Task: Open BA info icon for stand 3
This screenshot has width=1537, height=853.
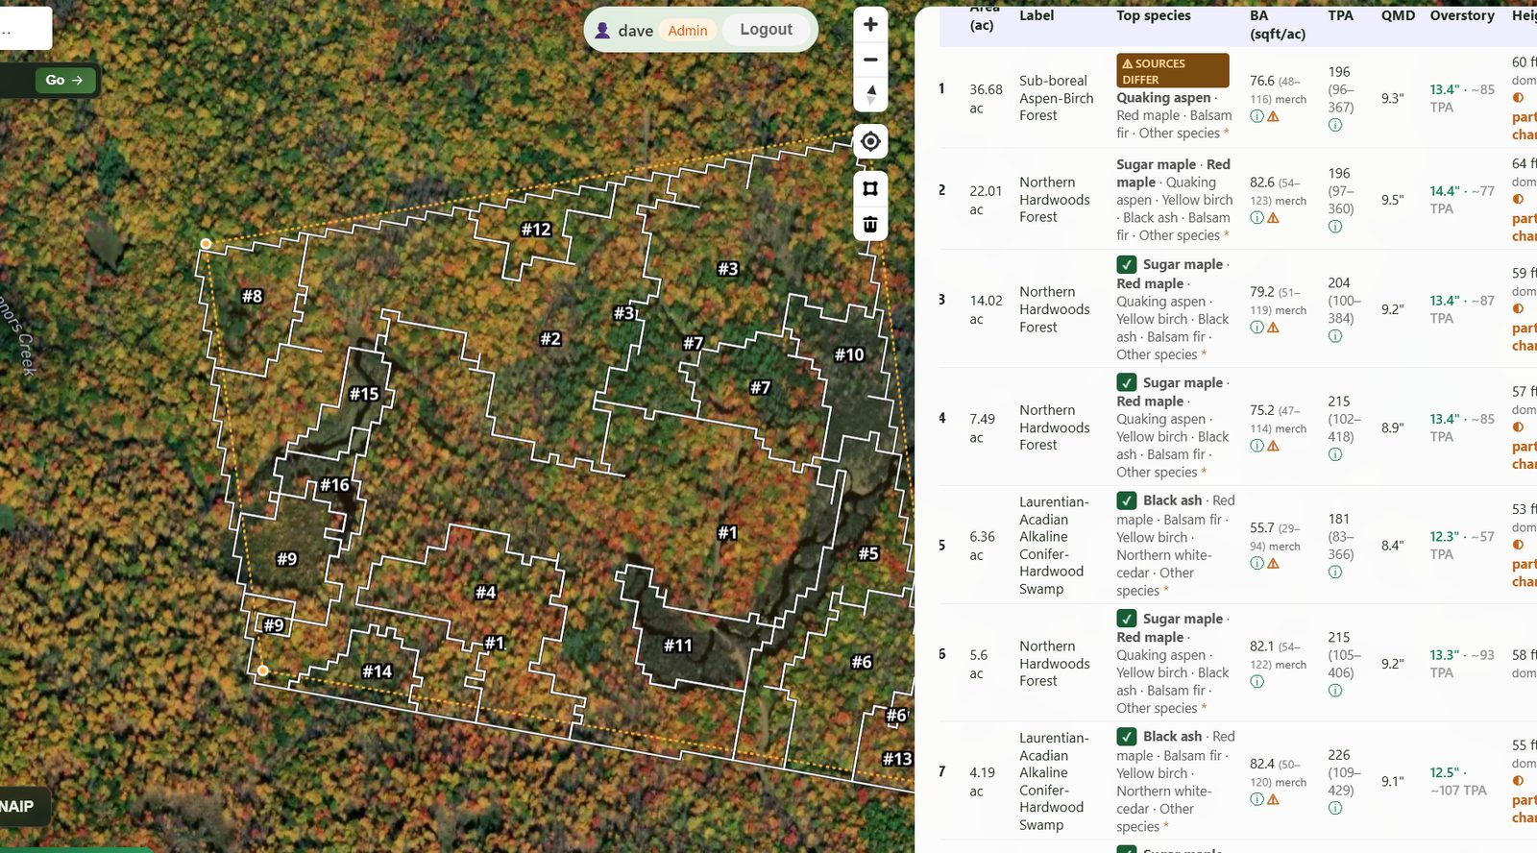Action: click(1256, 328)
